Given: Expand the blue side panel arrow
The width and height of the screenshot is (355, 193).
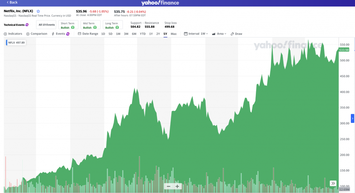Looking at the screenshot, I should (353, 118).
